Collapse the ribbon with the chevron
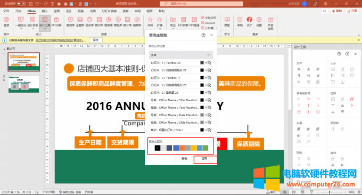The width and height of the screenshot is (362, 195). (x=359, y=35)
